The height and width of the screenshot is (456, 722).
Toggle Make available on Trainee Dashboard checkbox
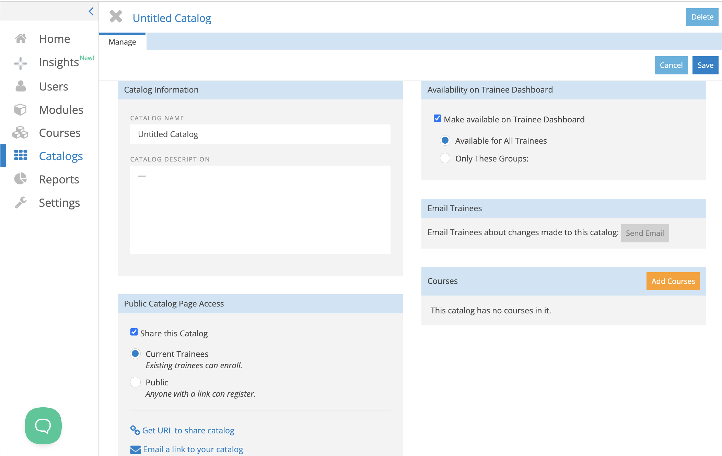tap(437, 119)
